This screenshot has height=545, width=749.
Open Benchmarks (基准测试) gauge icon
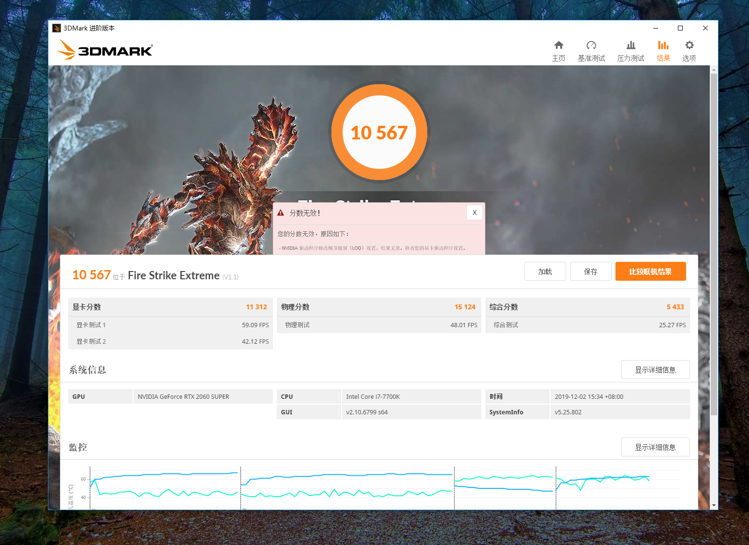pyautogui.click(x=591, y=45)
